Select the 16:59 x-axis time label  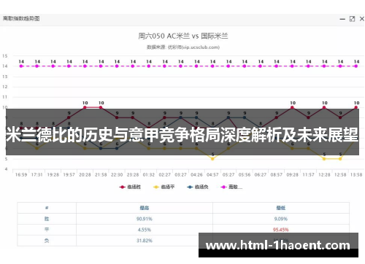[21, 175]
